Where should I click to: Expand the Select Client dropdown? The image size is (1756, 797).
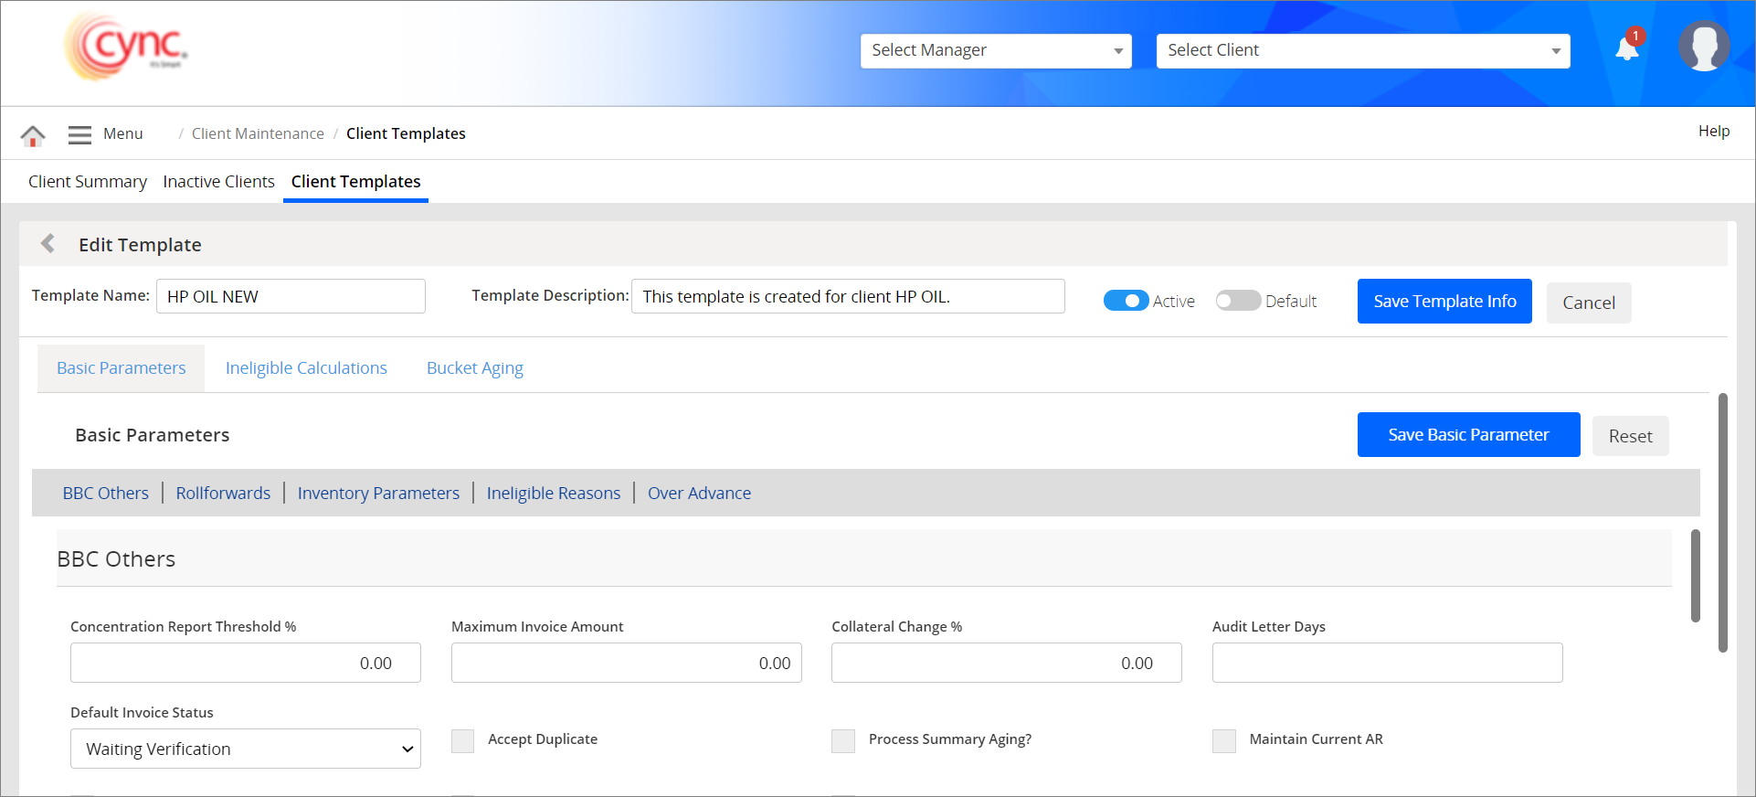pyautogui.click(x=1362, y=51)
